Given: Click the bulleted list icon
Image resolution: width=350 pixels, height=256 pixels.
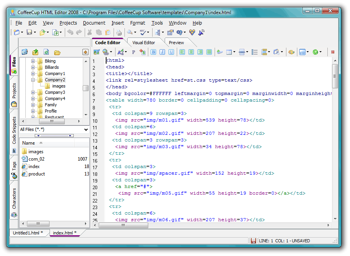Looking at the screenshot, I should tap(254, 52).
